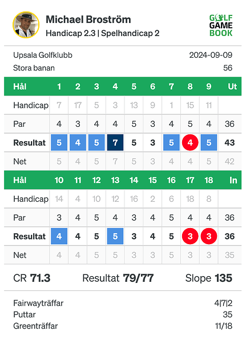Click the Upsala Golfklubb course name

[x=43, y=55]
